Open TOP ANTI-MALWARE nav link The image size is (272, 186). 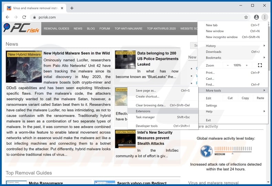tap(128, 29)
